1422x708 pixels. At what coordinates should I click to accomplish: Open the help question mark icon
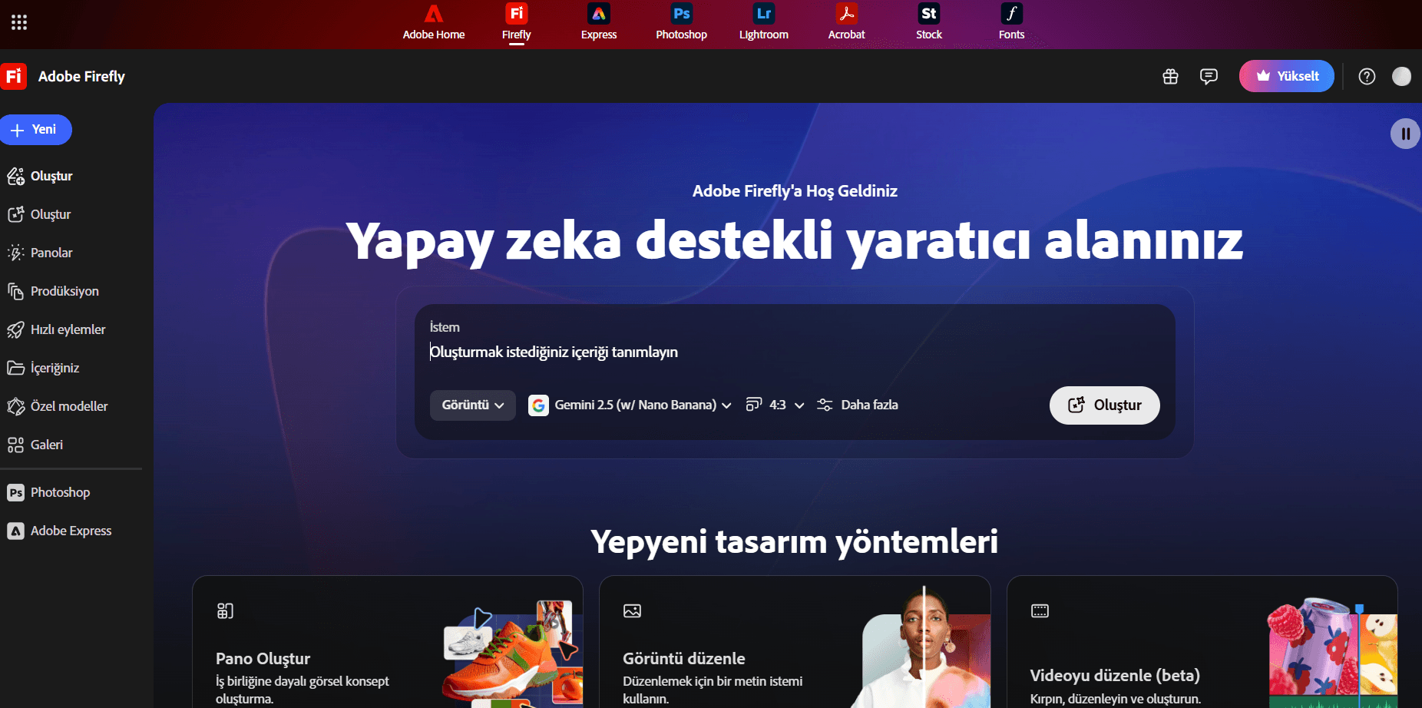tap(1367, 76)
